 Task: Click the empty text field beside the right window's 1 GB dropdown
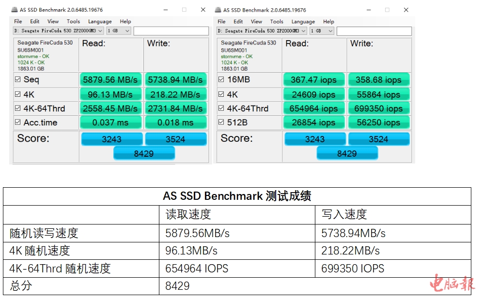coord(374,30)
